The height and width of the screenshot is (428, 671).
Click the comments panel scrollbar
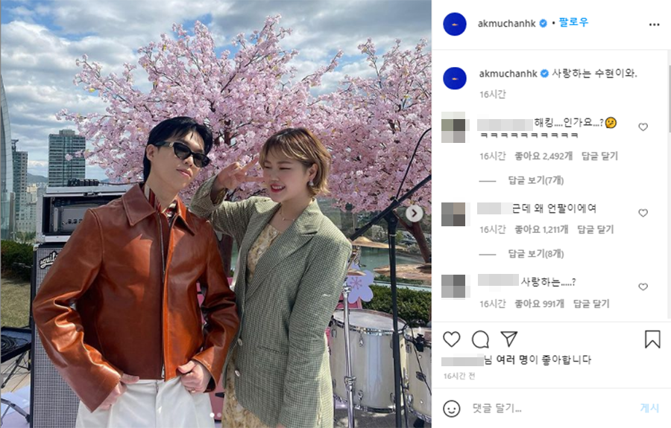pyautogui.click(x=669, y=98)
